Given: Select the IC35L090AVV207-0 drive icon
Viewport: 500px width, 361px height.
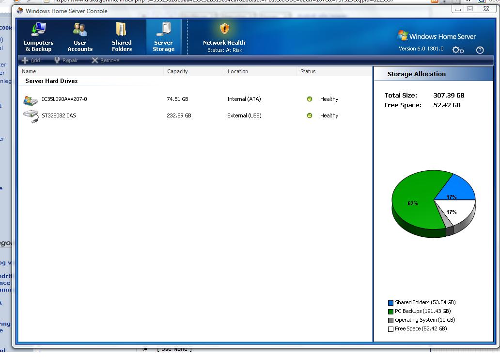Looking at the screenshot, I should [x=31, y=100].
